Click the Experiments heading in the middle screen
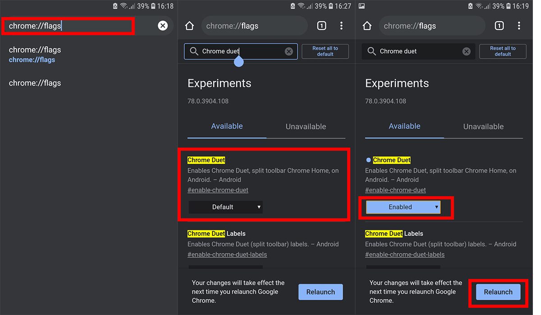 (220, 83)
